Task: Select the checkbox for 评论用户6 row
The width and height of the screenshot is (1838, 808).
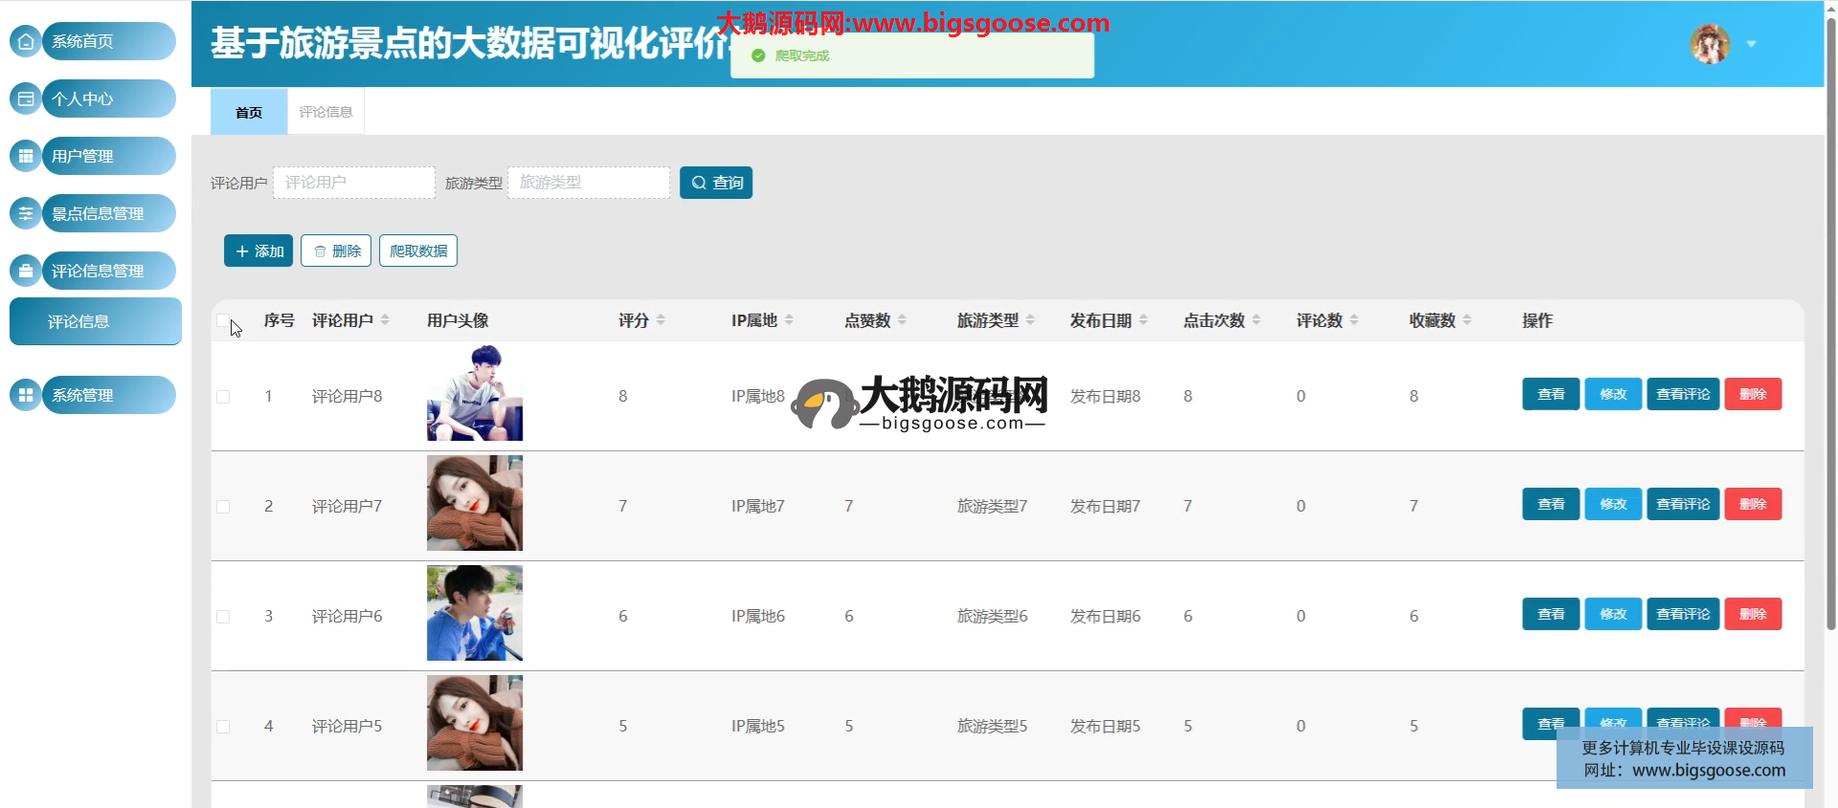Action: (223, 617)
